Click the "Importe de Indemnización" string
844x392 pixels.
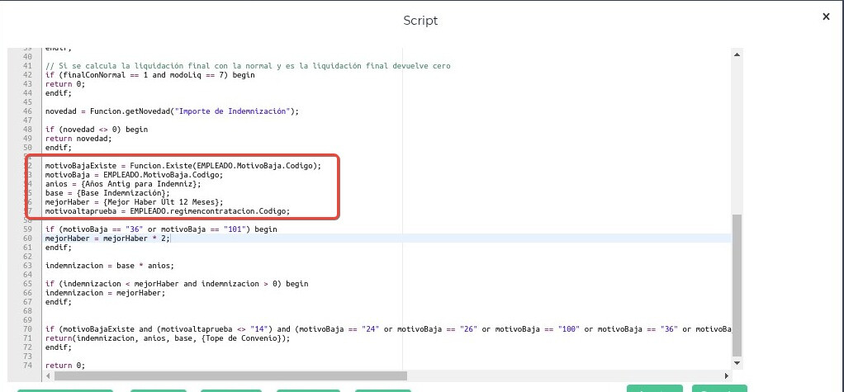(x=239, y=111)
